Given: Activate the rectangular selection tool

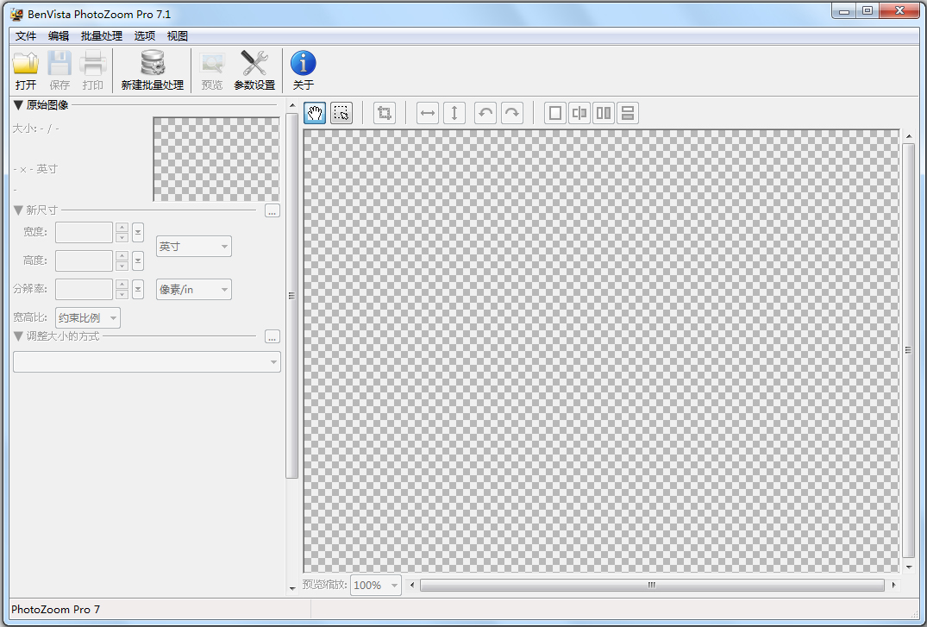Looking at the screenshot, I should pos(341,113).
